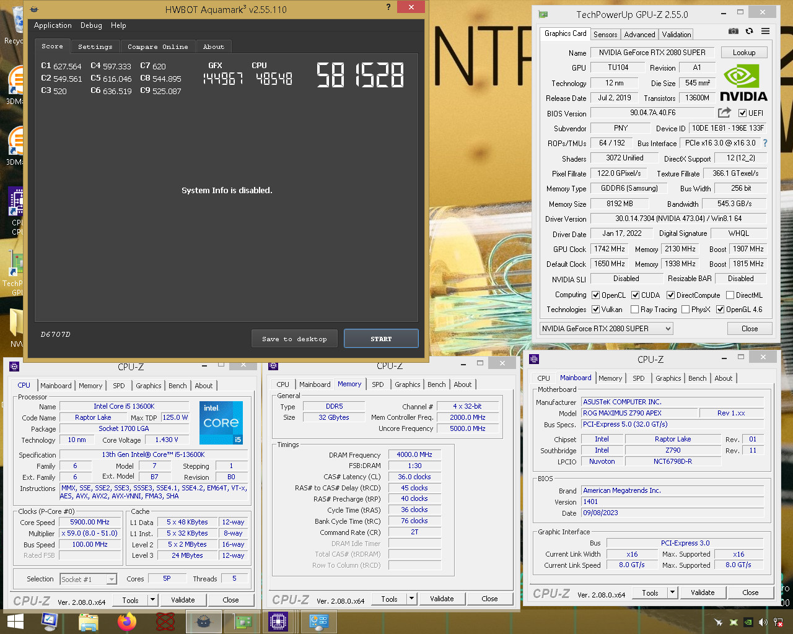Click the Bus Interface question mark

[765, 143]
